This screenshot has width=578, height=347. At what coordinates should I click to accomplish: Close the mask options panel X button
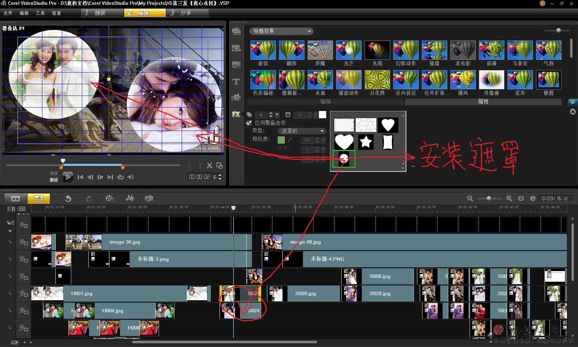coord(573,112)
